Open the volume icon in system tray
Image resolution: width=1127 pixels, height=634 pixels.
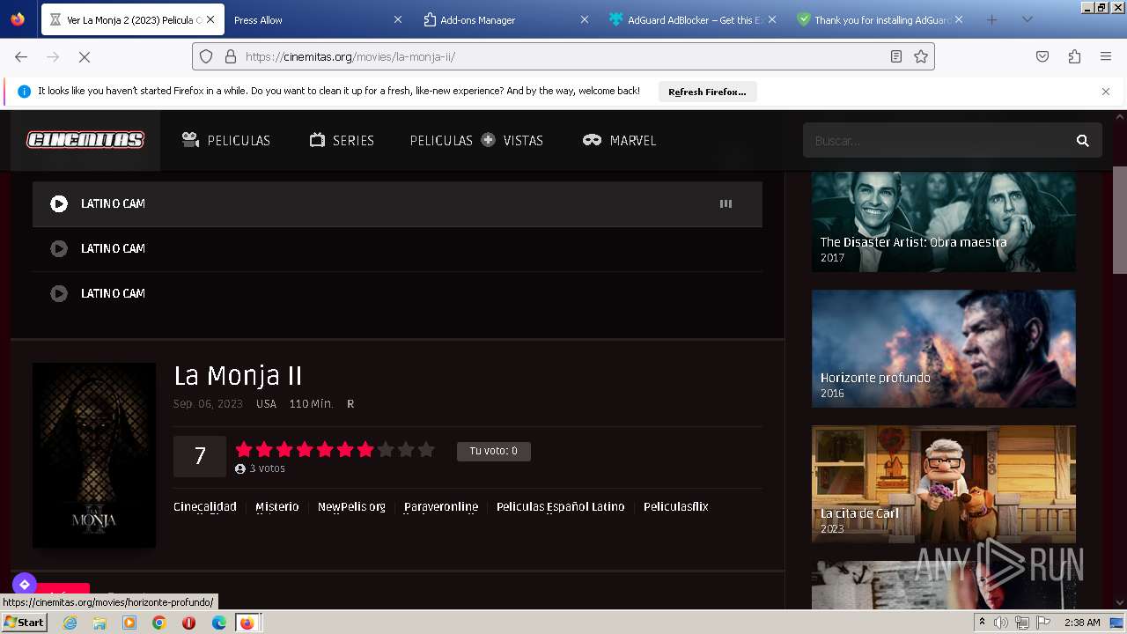point(1001,623)
